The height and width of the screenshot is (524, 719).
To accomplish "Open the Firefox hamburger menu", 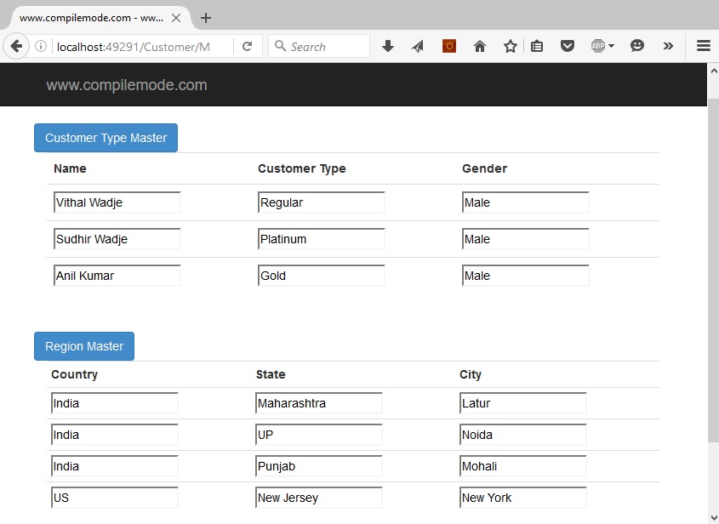I will click(703, 47).
